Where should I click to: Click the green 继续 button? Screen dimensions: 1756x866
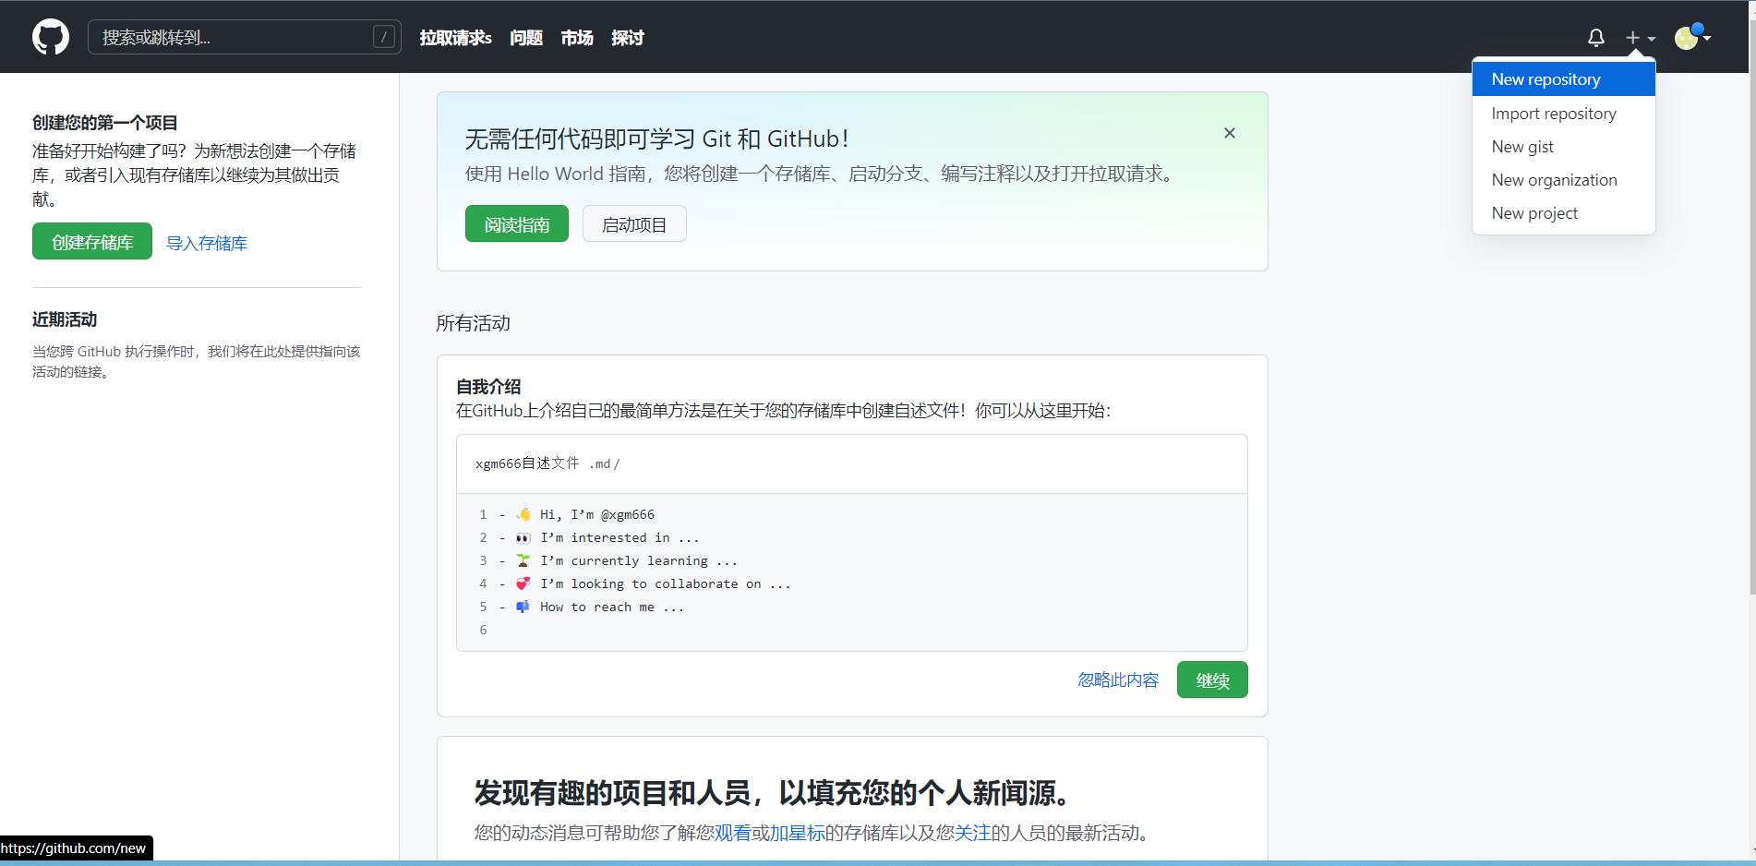(x=1212, y=680)
